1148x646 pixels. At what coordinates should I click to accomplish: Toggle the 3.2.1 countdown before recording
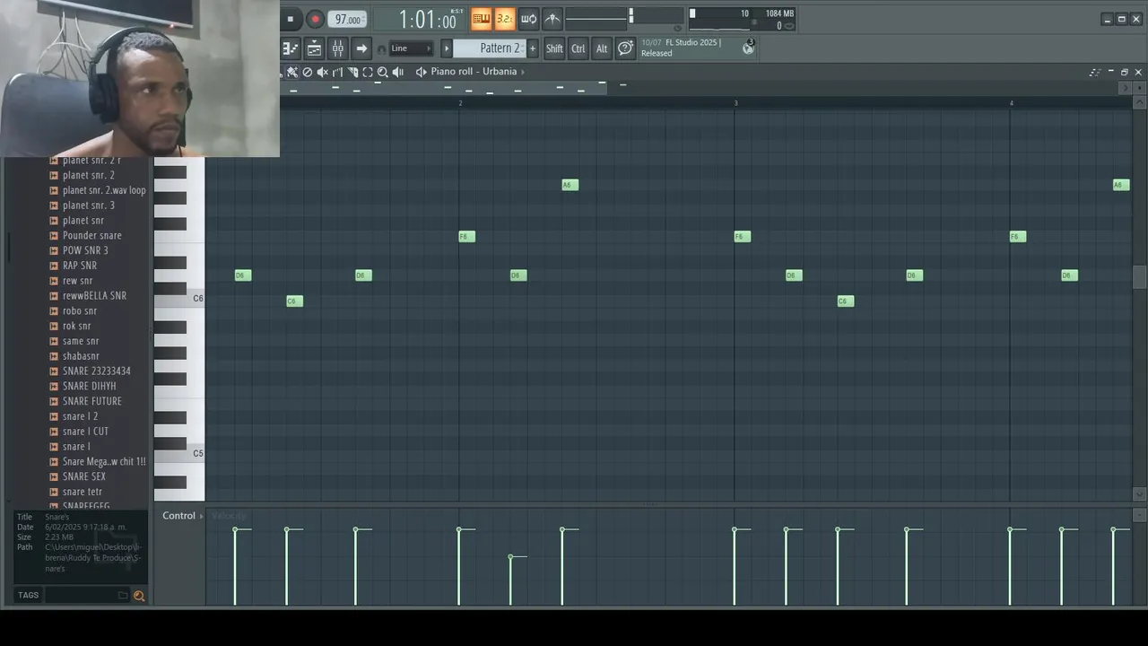505,19
